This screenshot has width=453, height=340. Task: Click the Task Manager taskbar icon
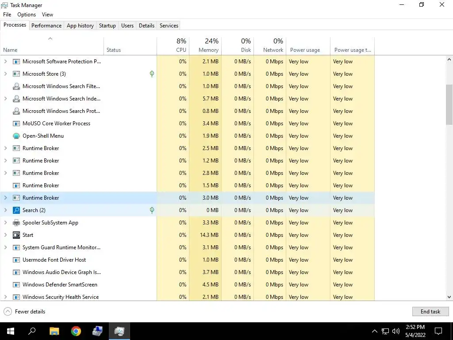tap(119, 331)
